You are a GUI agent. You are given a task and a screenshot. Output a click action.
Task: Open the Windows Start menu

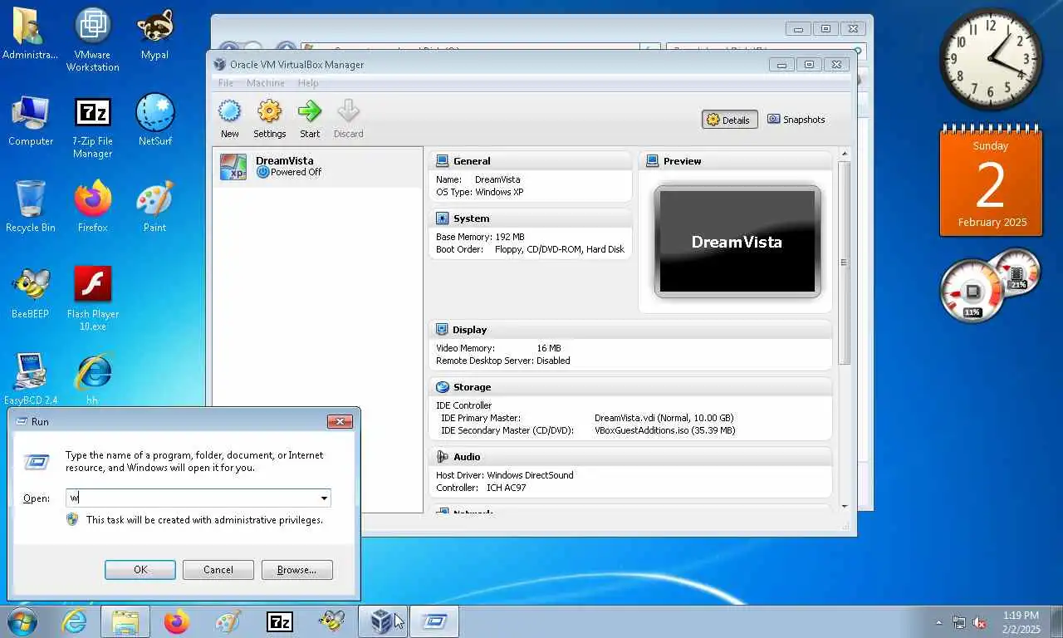click(x=22, y=621)
